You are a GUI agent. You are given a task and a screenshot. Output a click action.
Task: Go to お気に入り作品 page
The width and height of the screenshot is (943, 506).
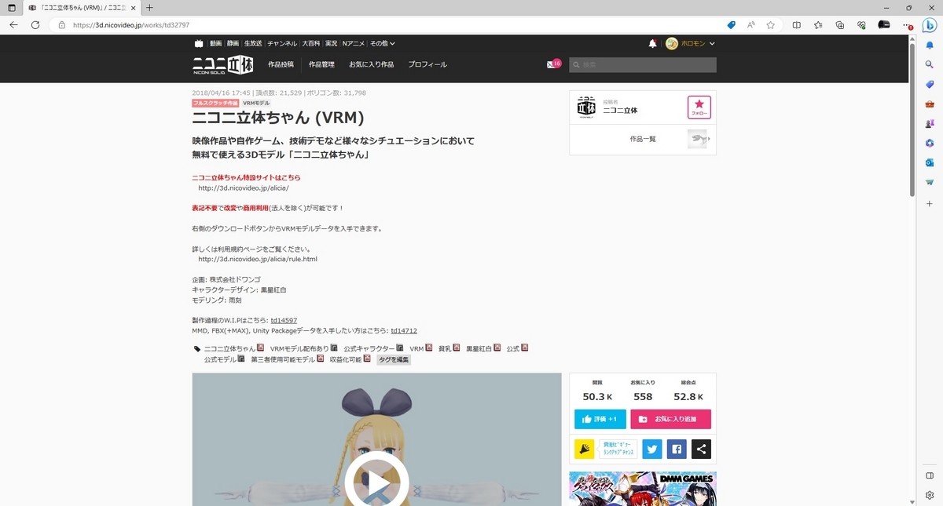click(x=372, y=64)
